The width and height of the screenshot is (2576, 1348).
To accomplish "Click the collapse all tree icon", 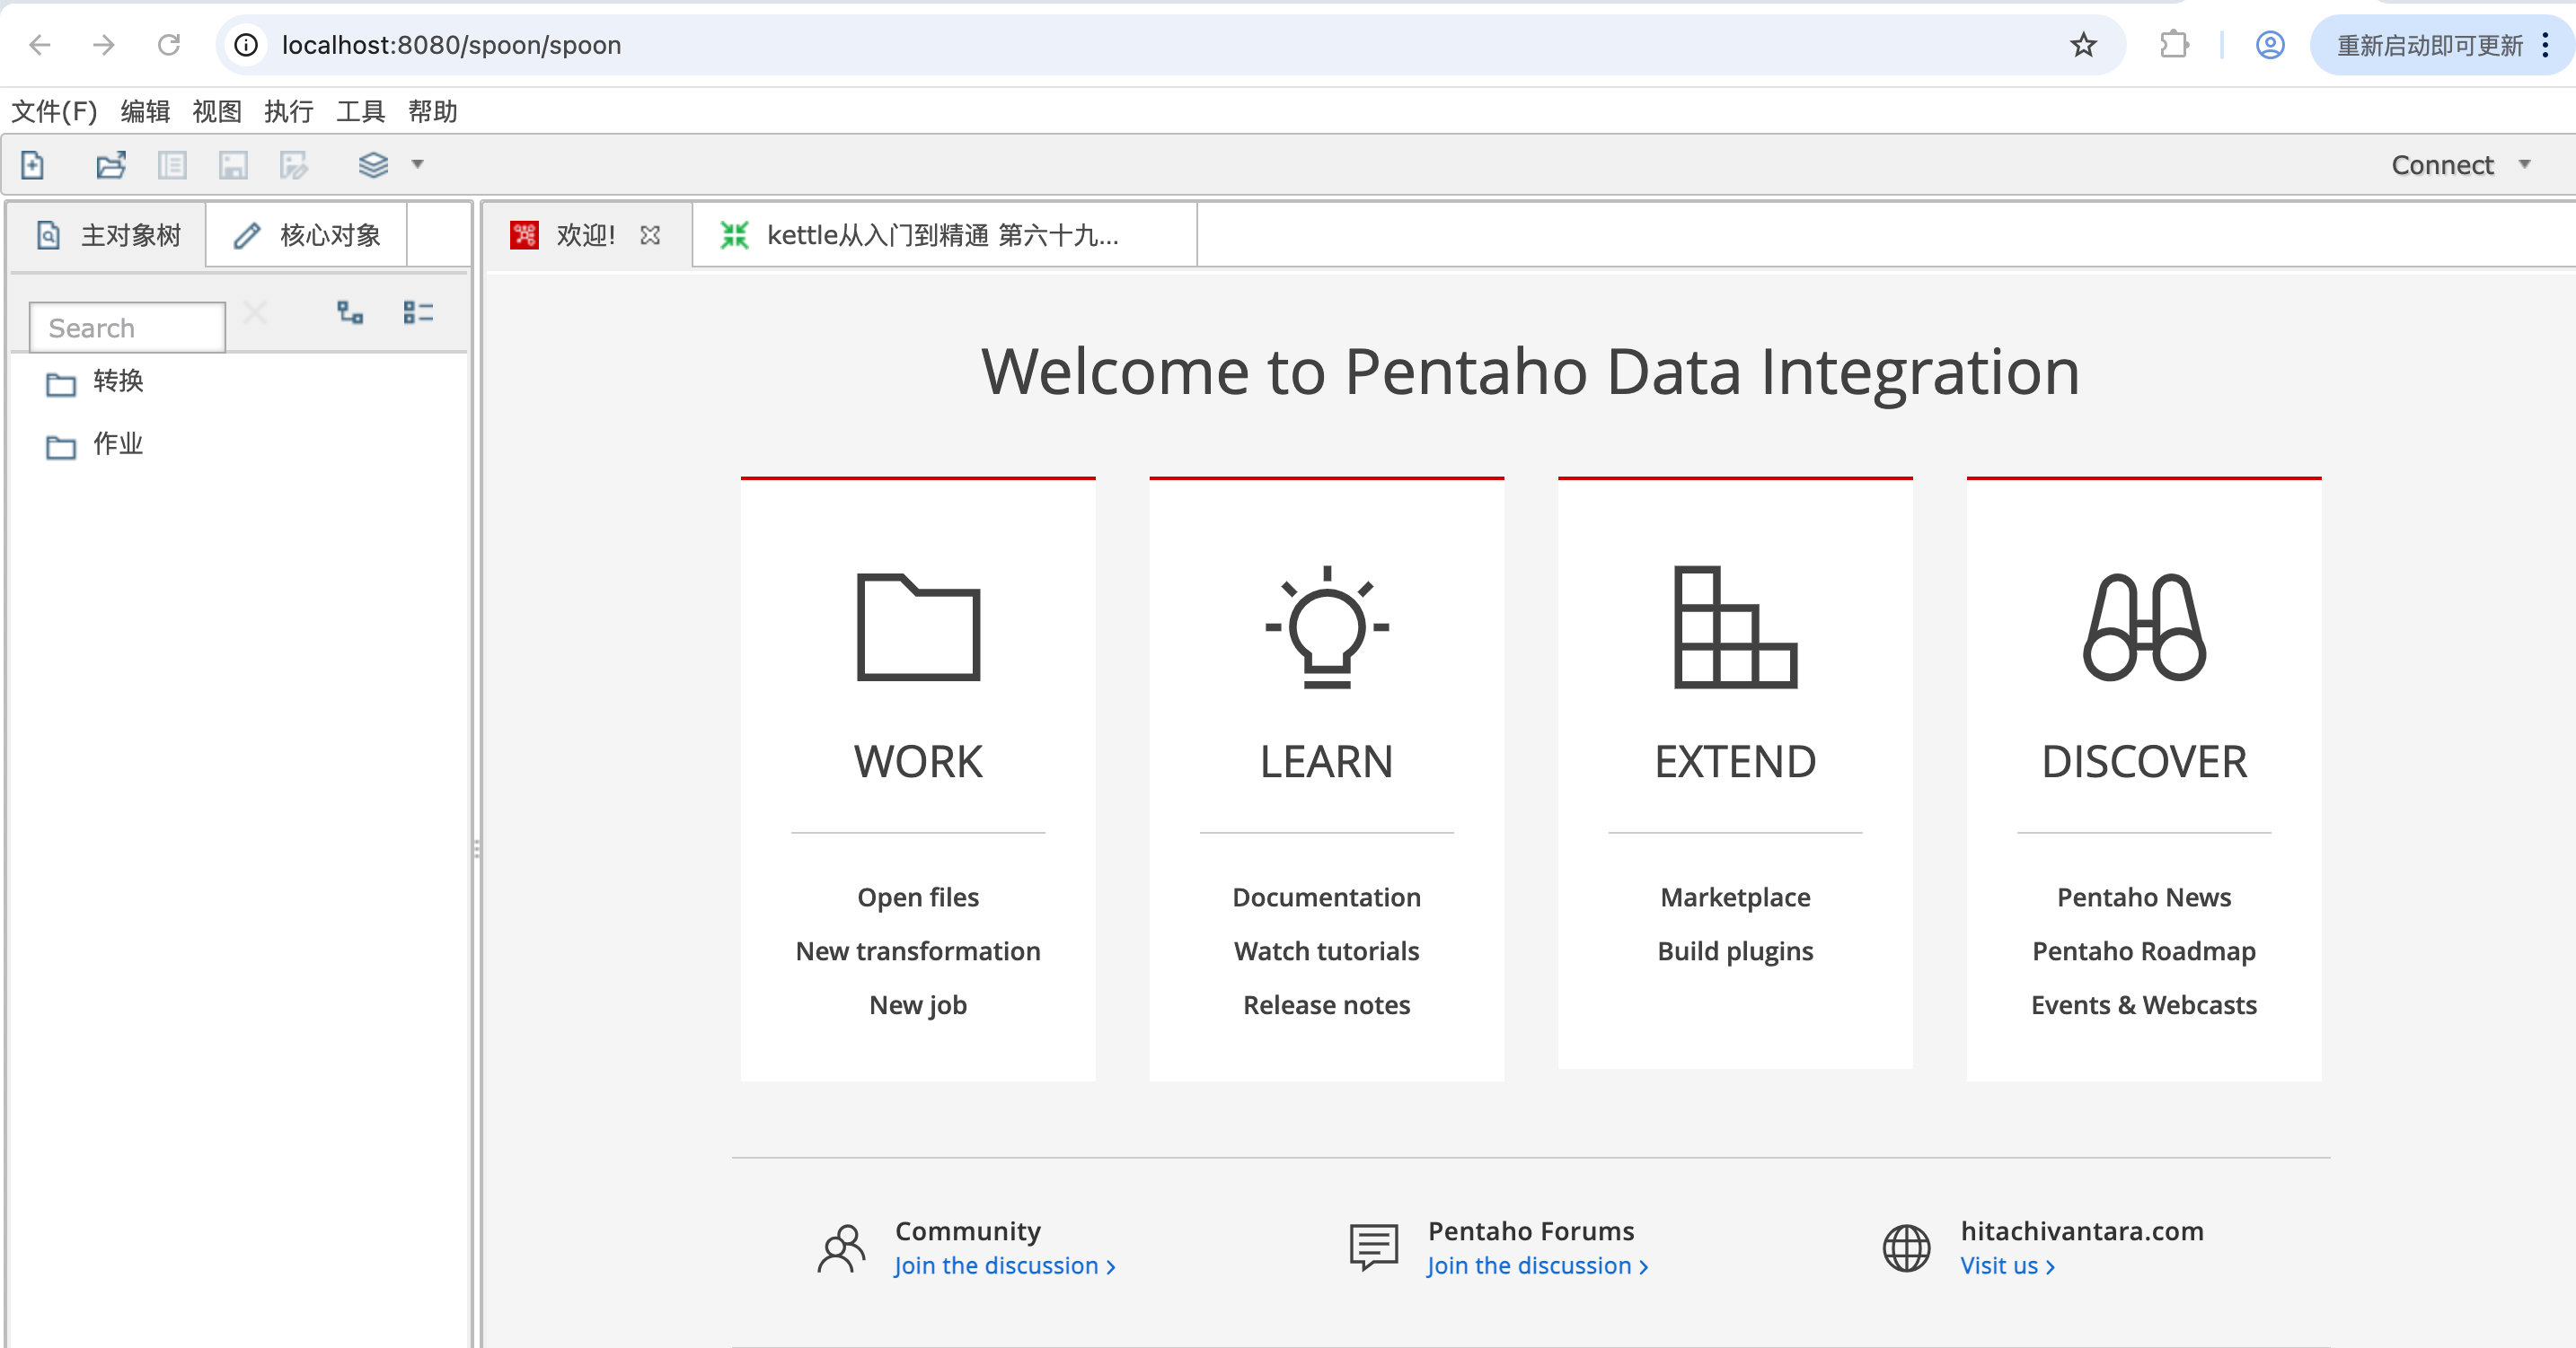I will 418,312.
